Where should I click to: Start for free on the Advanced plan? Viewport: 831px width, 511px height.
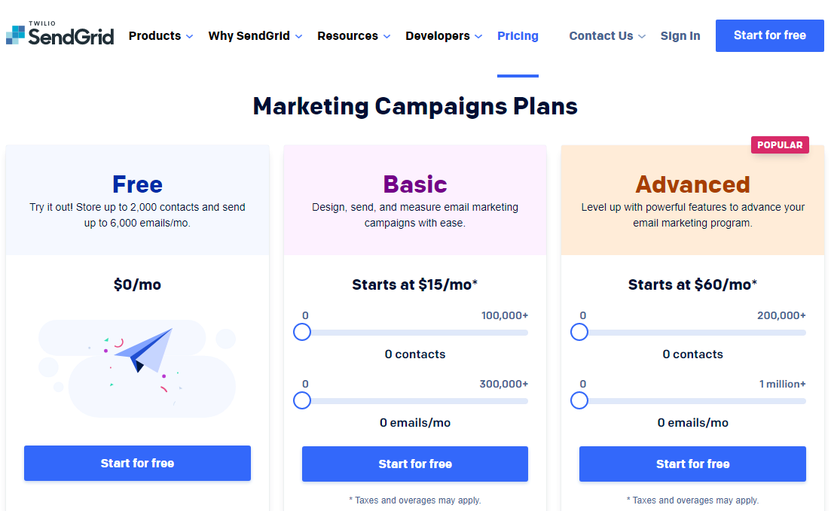[692, 464]
